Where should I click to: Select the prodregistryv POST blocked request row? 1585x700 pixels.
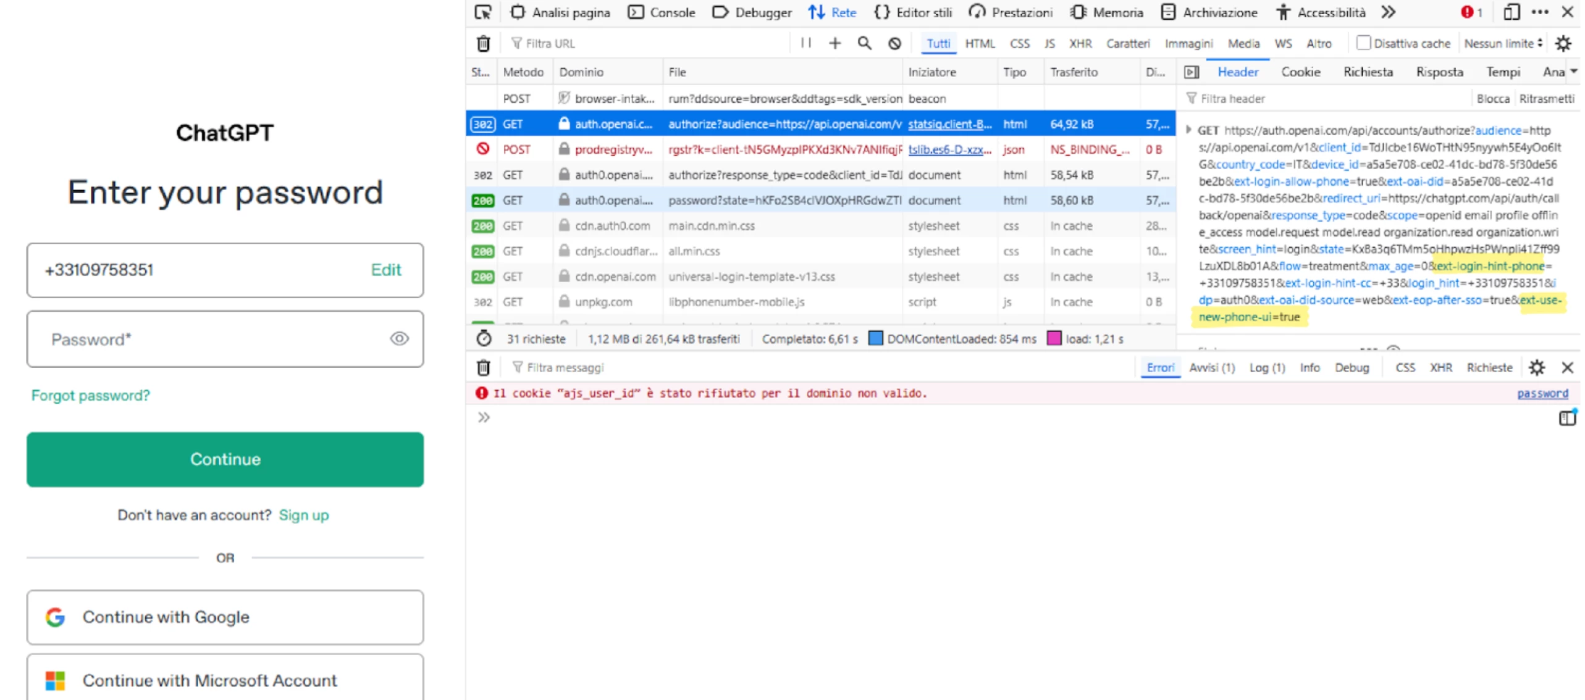click(x=820, y=149)
